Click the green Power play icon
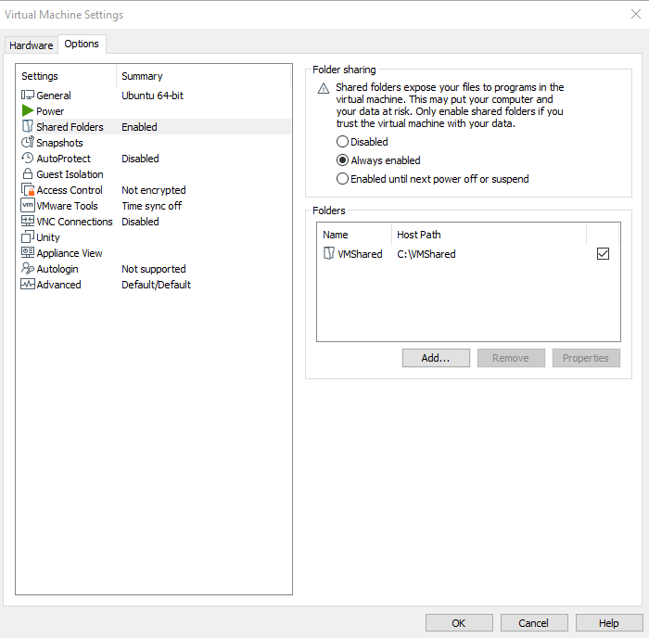The image size is (649, 638). [x=27, y=110]
